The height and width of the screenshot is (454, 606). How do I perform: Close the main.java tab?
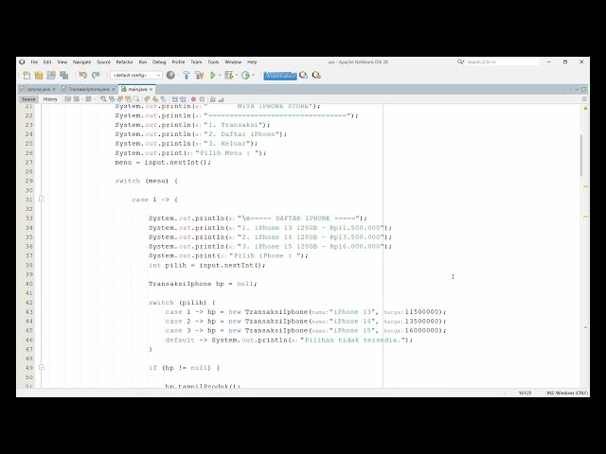[151, 89]
